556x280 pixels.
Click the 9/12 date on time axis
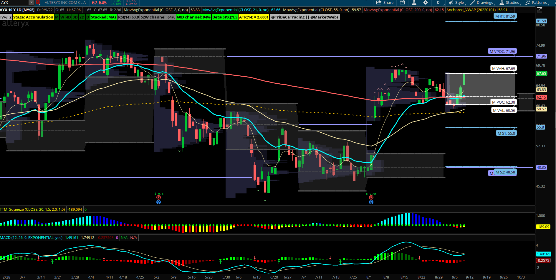[x=470, y=277]
